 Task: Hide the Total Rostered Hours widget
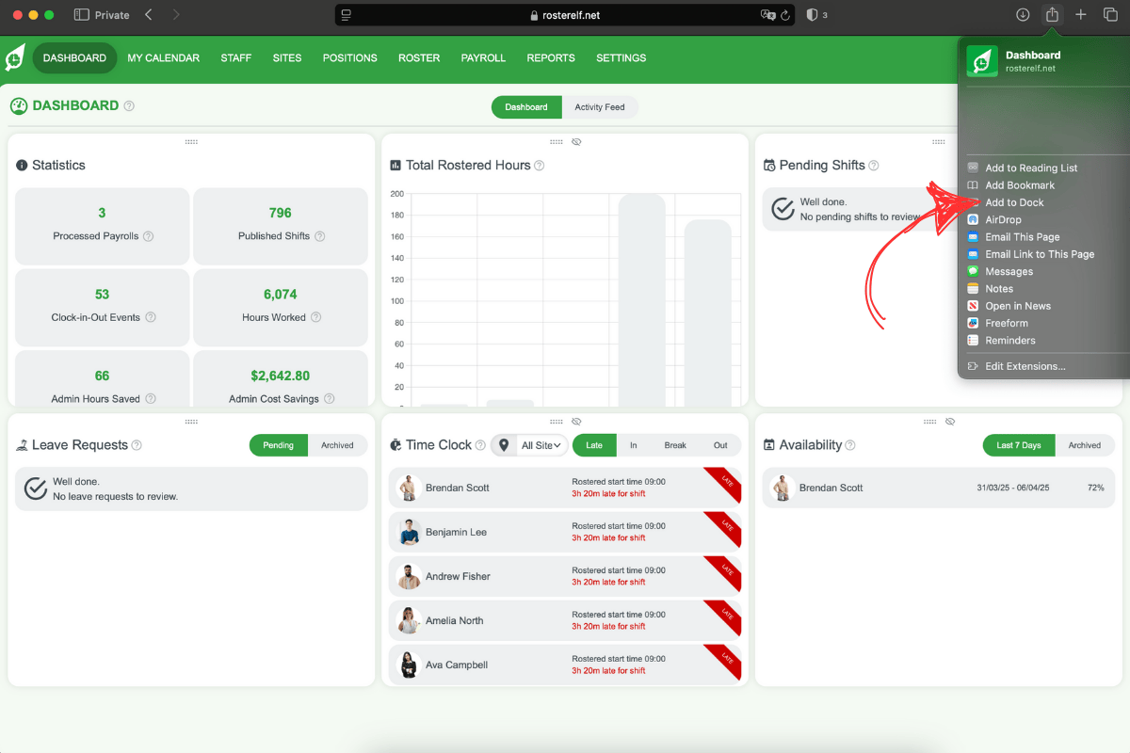tap(576, 142)
